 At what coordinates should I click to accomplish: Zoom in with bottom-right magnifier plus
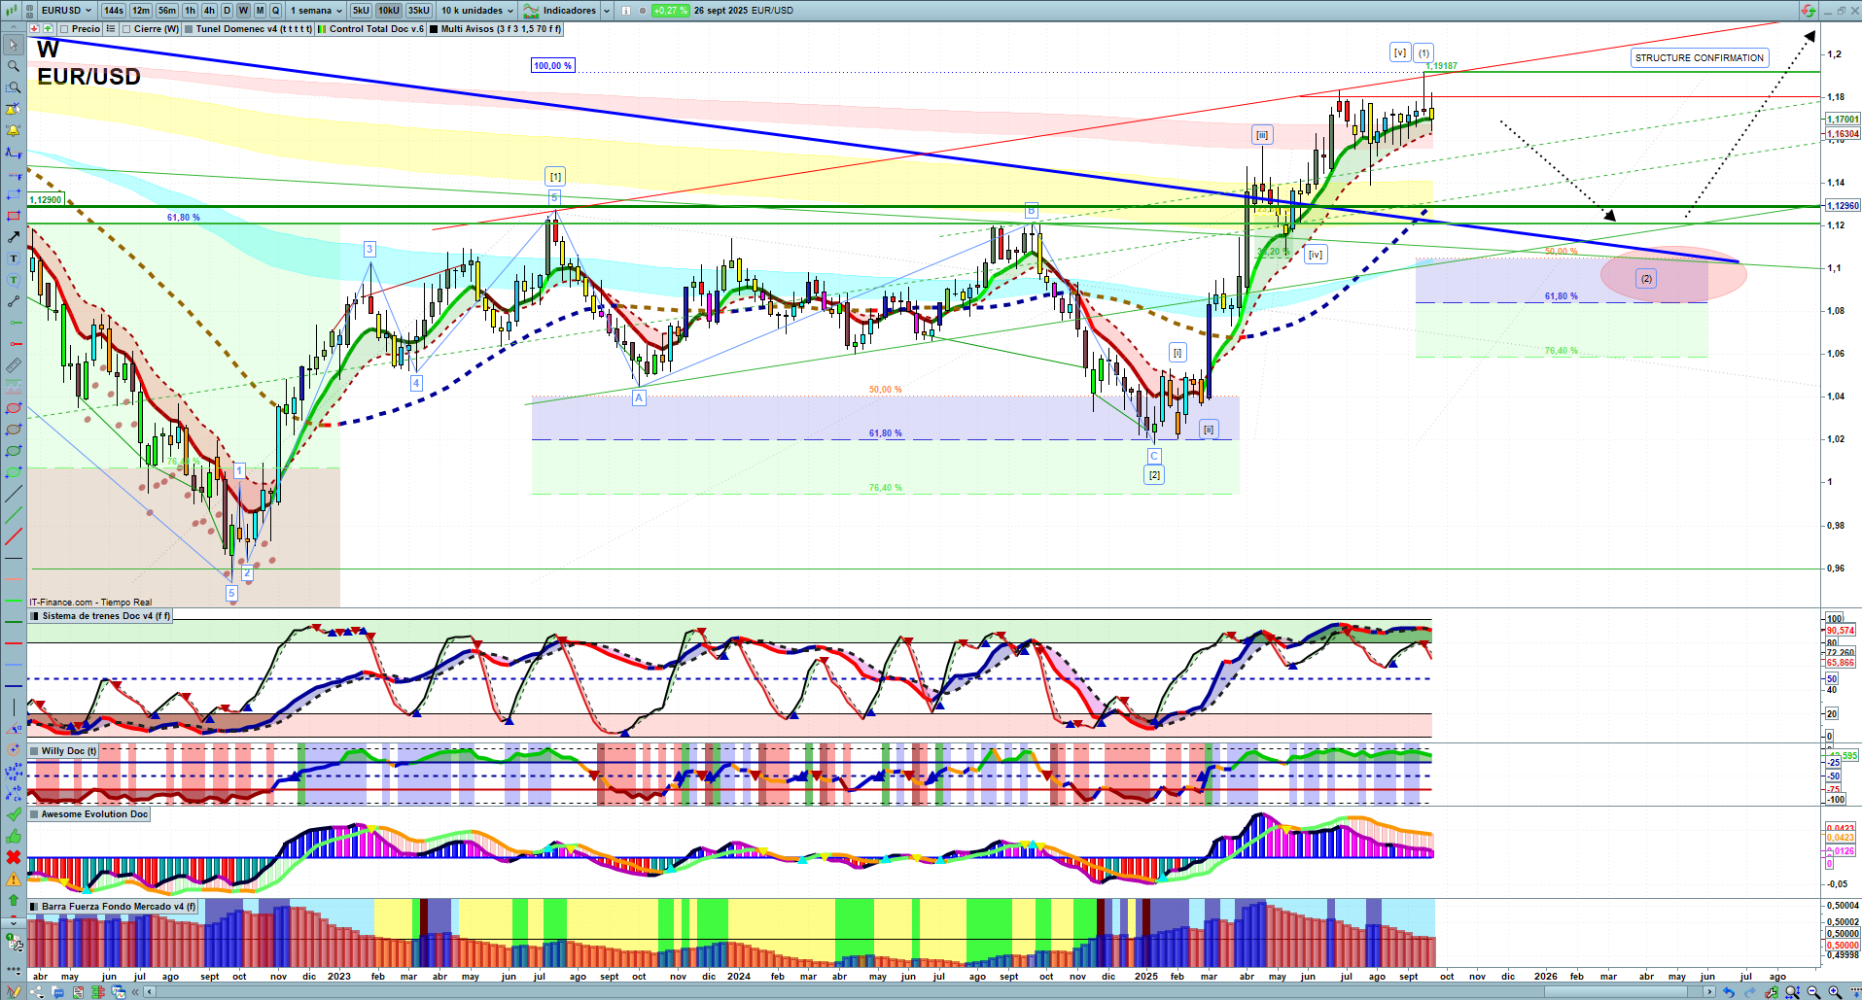coord(1835,992)
